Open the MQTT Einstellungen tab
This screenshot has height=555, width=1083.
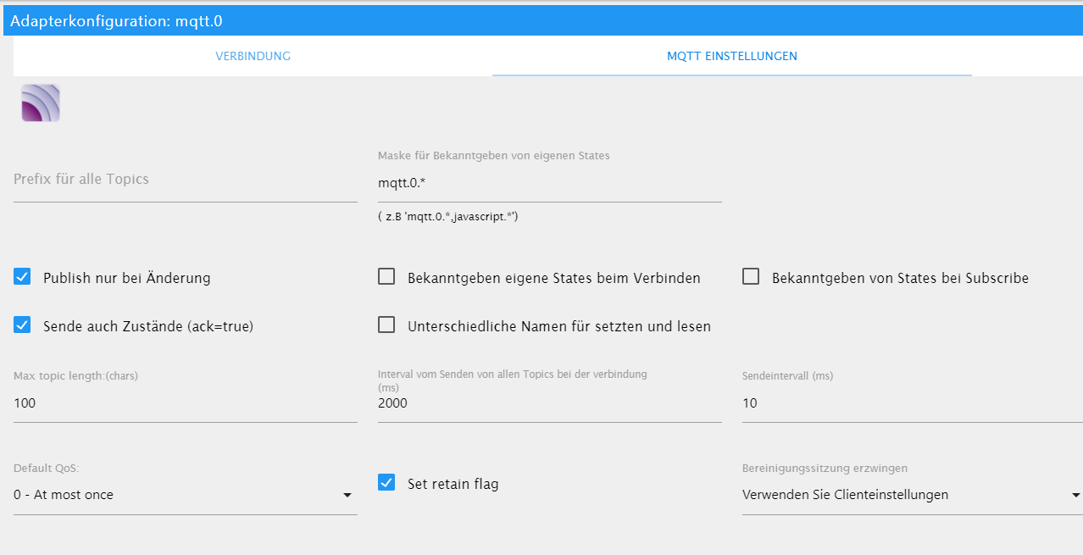point(731,56)
